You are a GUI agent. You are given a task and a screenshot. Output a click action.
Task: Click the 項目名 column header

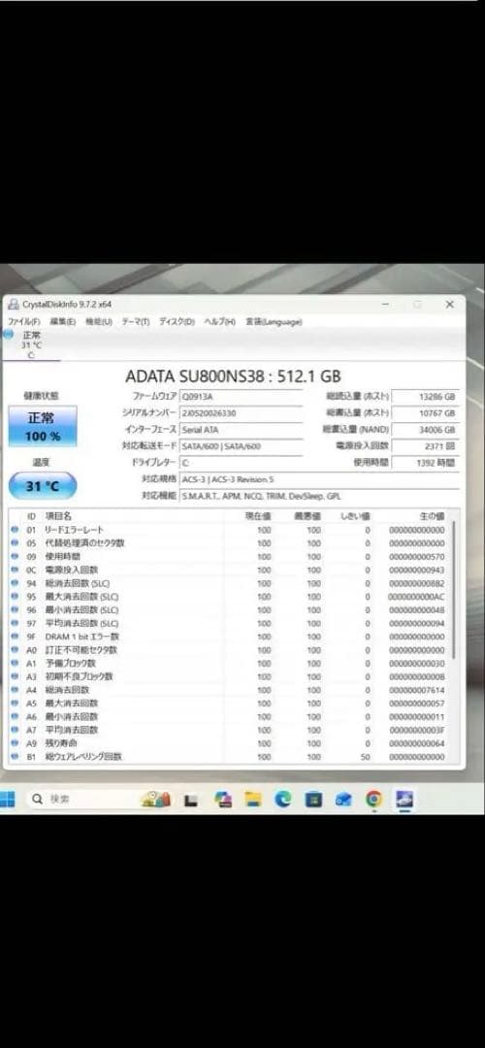point(58,516)
